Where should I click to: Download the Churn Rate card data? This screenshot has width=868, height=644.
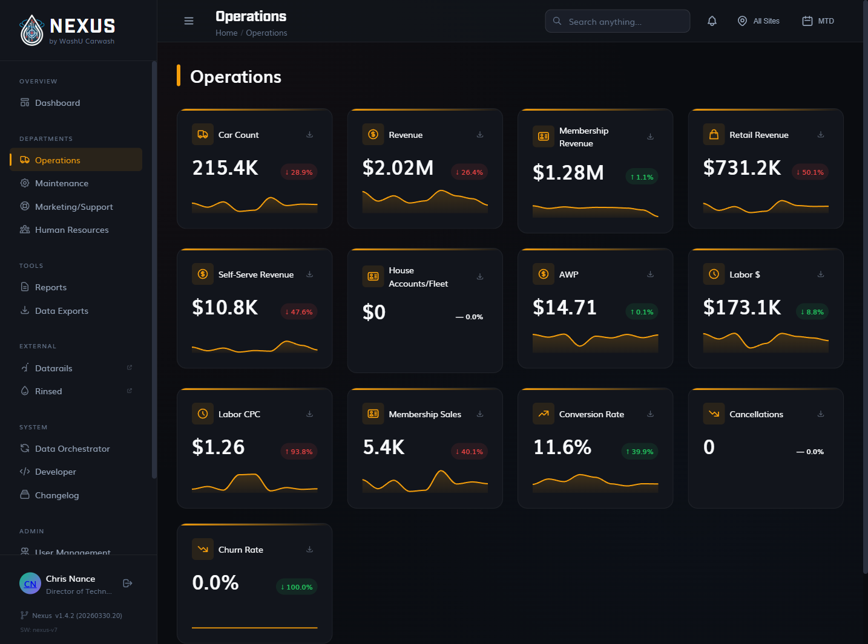[x=309, y=549]
